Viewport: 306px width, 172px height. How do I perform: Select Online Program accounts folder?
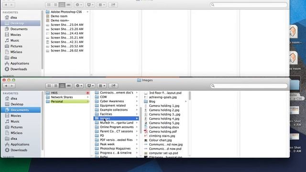click(x=117, y=127)
